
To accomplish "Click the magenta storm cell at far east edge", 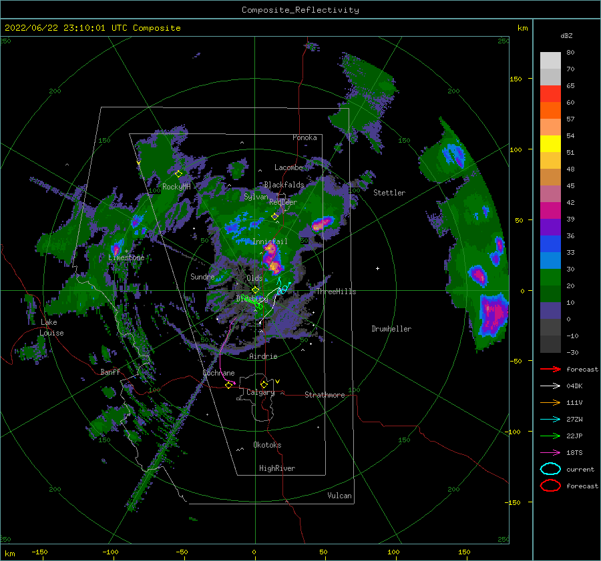I will pos(493,315).
